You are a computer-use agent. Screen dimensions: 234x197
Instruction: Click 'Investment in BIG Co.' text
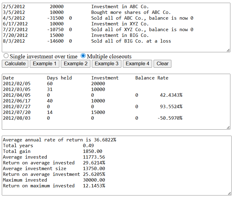point(120,35)
